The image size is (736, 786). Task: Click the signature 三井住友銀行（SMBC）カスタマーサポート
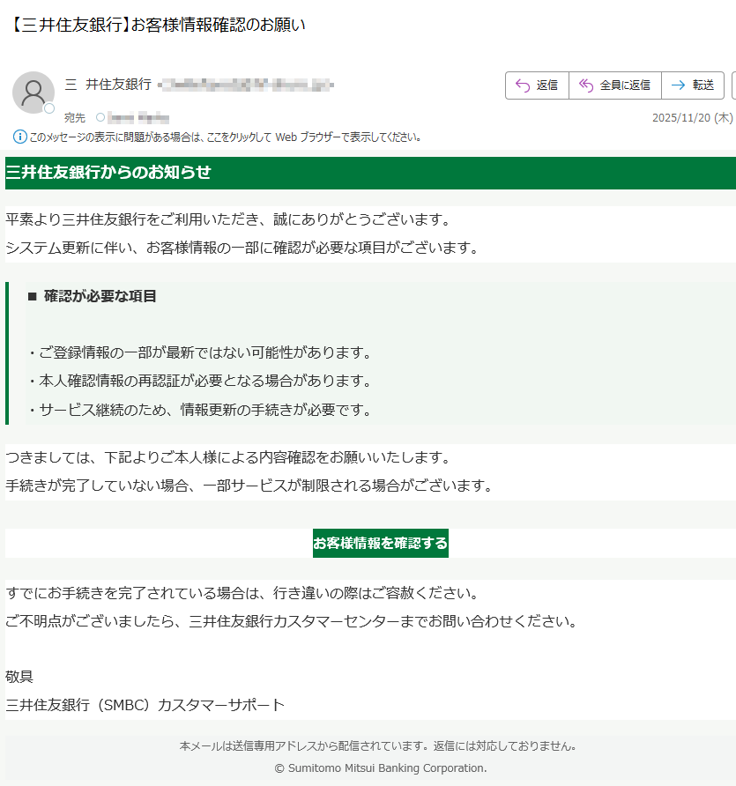click(x=145, y=705)
